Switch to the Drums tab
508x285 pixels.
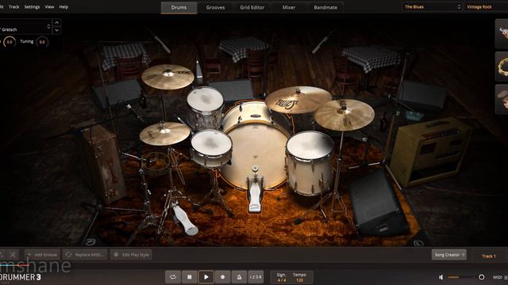pyautogui.click(x=179, y=7)
